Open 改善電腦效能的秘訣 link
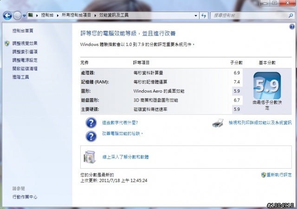Image resolution: width=297 pixels, height=209 pixels. coord(123,133)
